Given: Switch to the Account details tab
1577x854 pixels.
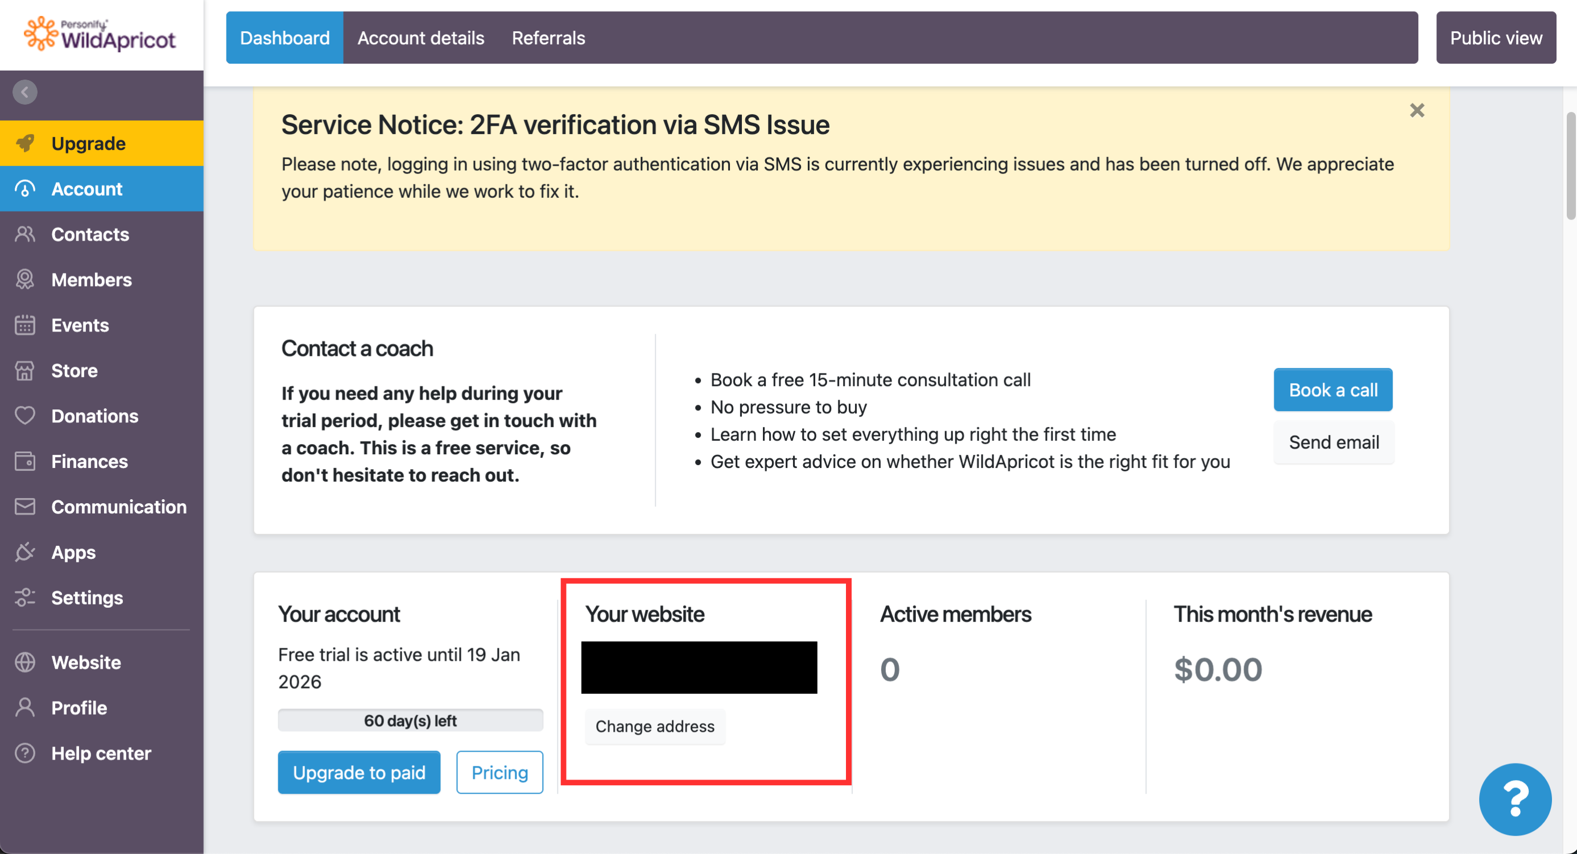Looking at the screenshot, I should tap(420, 38).
